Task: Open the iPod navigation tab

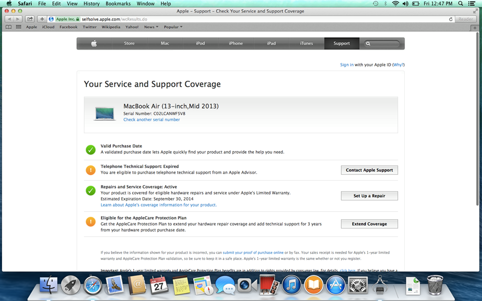Action: tap(200, 43)
